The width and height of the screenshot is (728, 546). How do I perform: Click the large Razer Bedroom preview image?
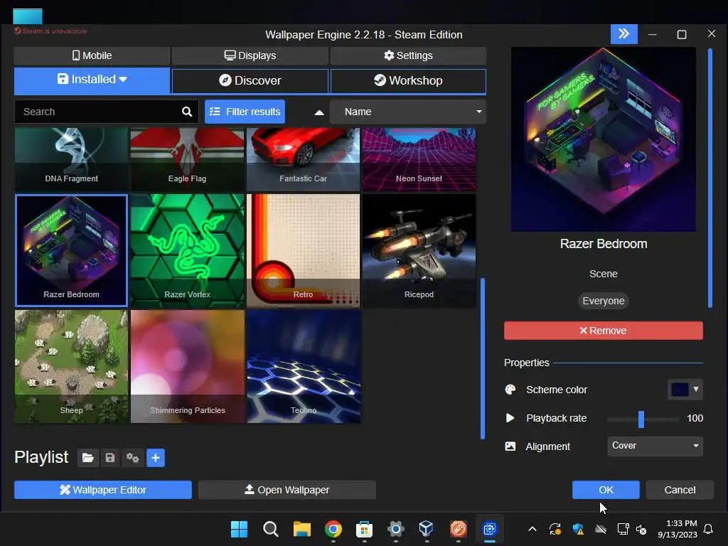point(603,139)
